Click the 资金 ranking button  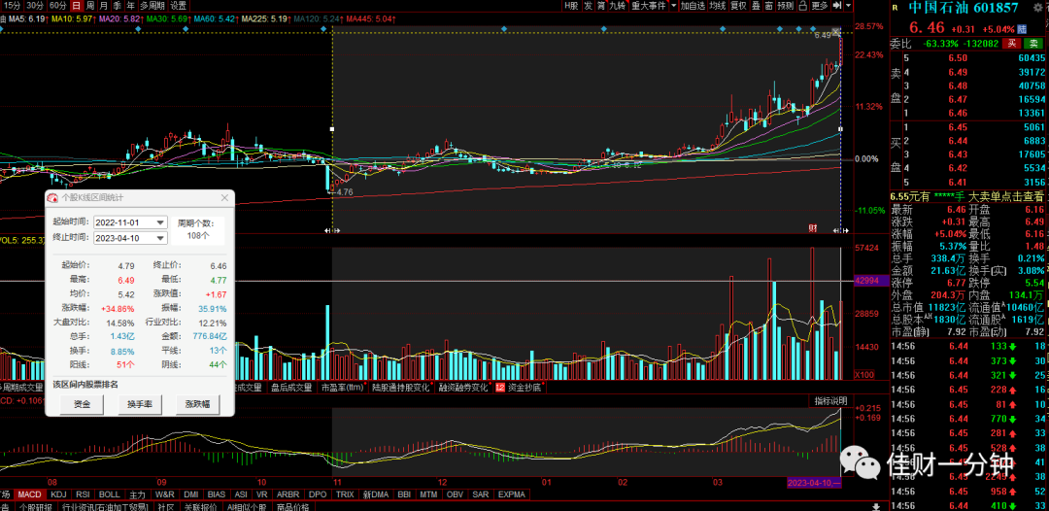[x=82, y=404]
